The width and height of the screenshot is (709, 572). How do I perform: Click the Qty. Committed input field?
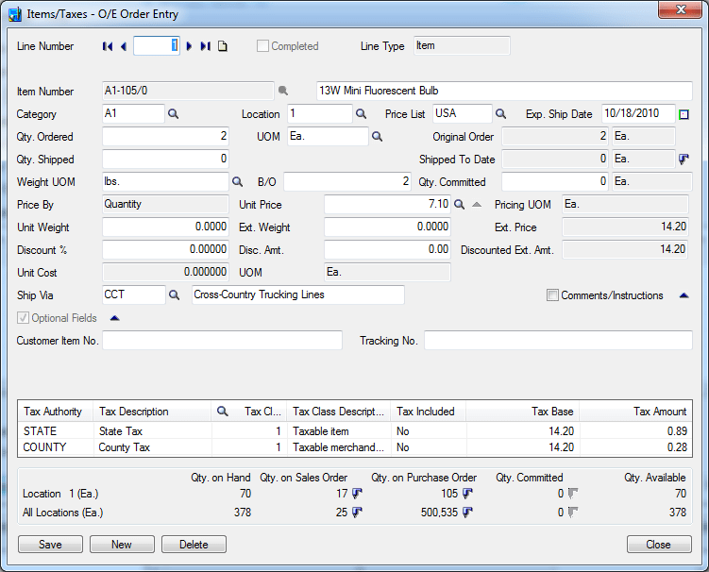555,181
